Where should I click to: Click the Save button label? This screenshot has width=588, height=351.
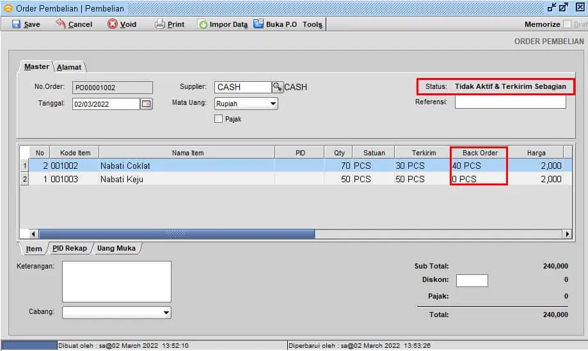[32, 24]
